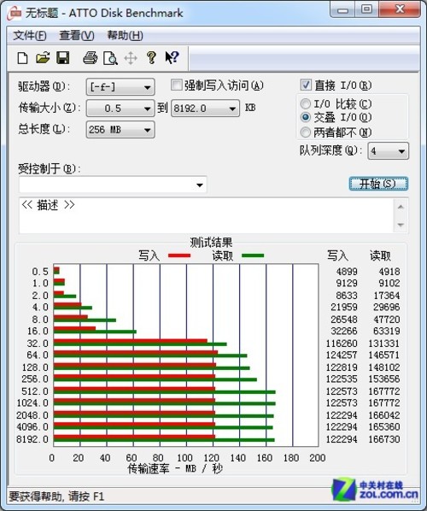Open total length 256 MB dropdown
Viewport: 427px width, 511px height.
[120, 130]
